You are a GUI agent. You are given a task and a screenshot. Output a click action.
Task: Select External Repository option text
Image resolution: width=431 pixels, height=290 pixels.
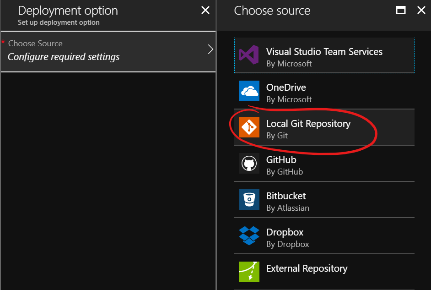tap(307, 268)
